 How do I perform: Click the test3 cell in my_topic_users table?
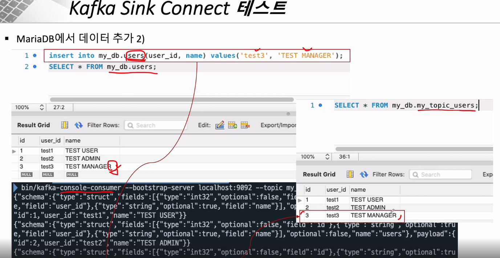(333, 215)
